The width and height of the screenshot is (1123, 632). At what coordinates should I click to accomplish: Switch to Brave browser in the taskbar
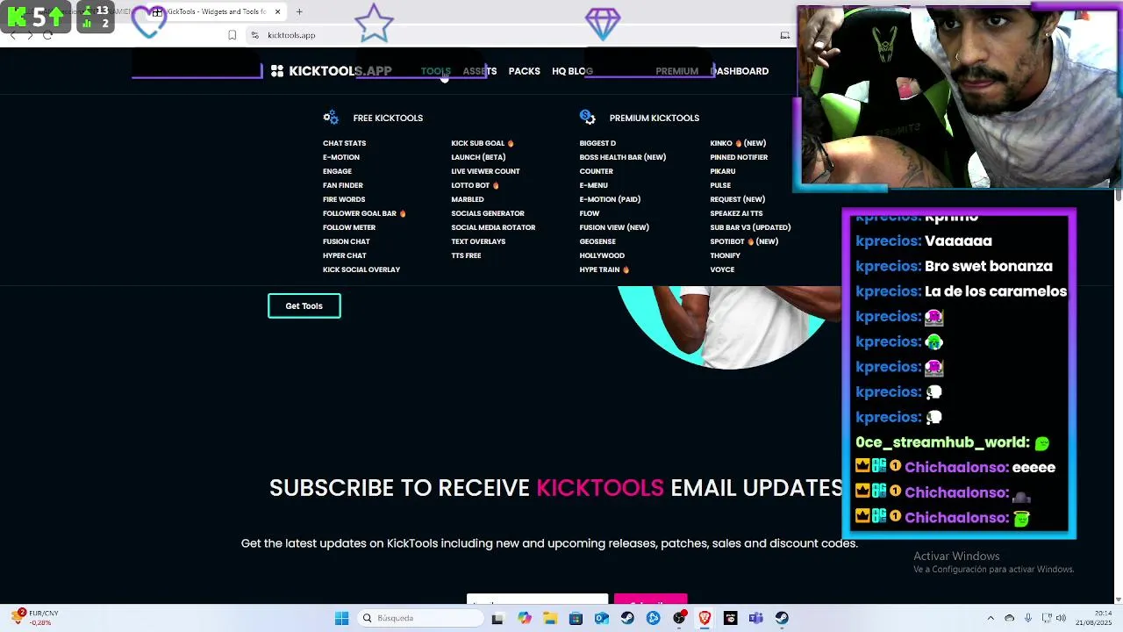705,618
